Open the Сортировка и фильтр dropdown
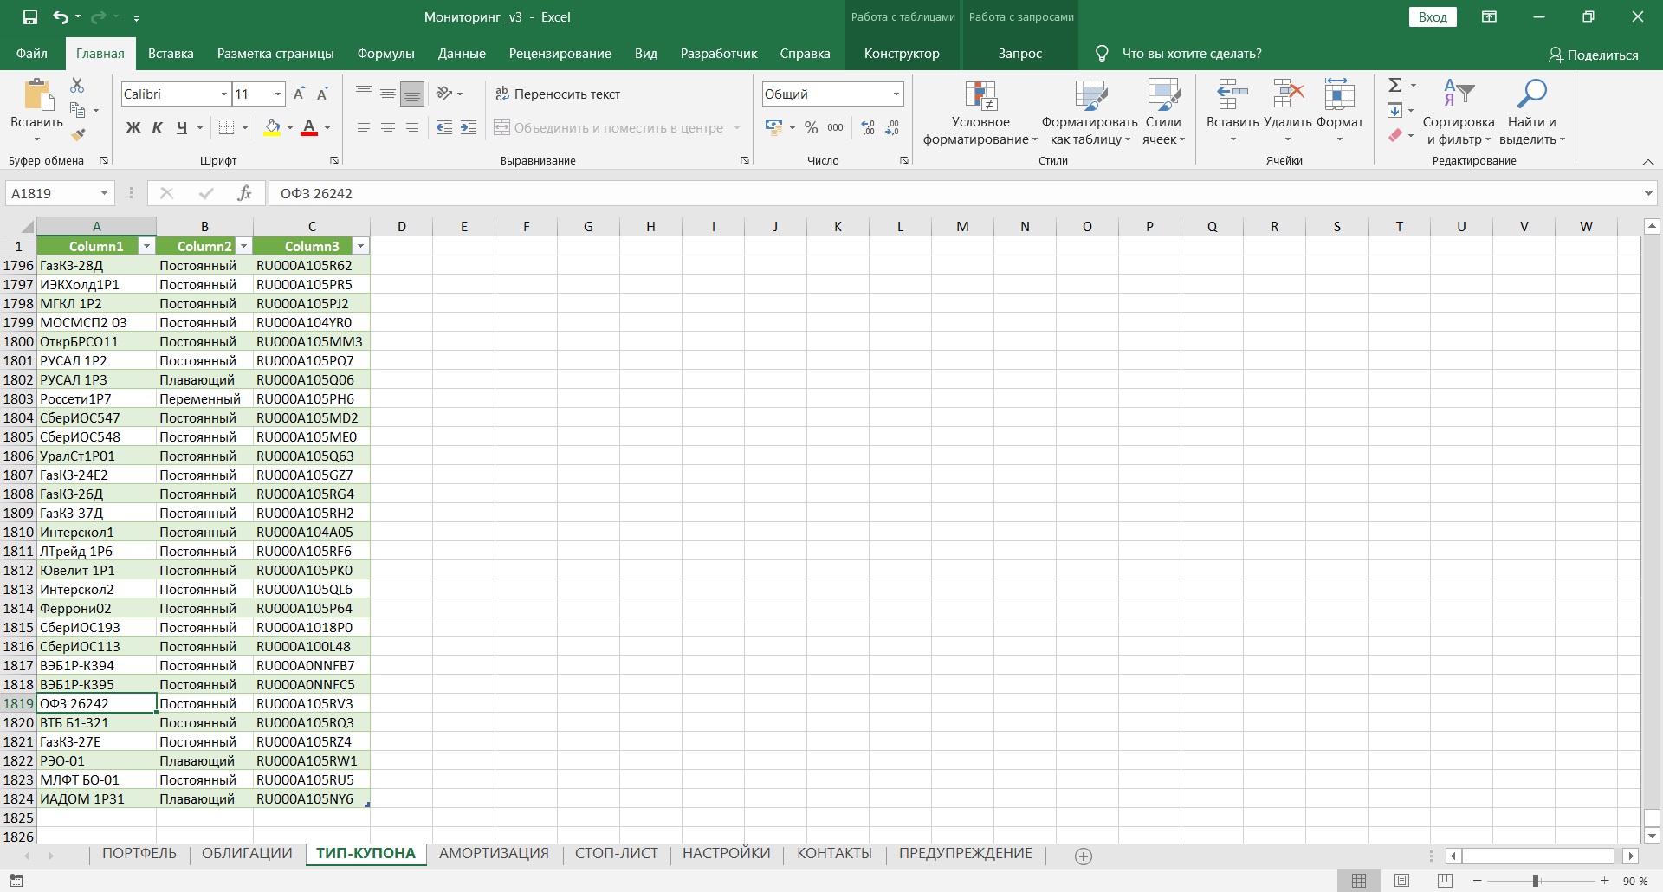Screen dimensions: 1663x892 (x=1459, y=113)
